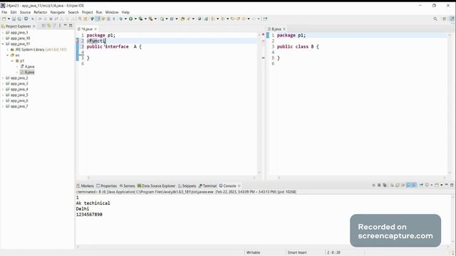This screenshot has height=256, width=456.
Task: Collapse the app_java_11 project node
Action: 3,44
